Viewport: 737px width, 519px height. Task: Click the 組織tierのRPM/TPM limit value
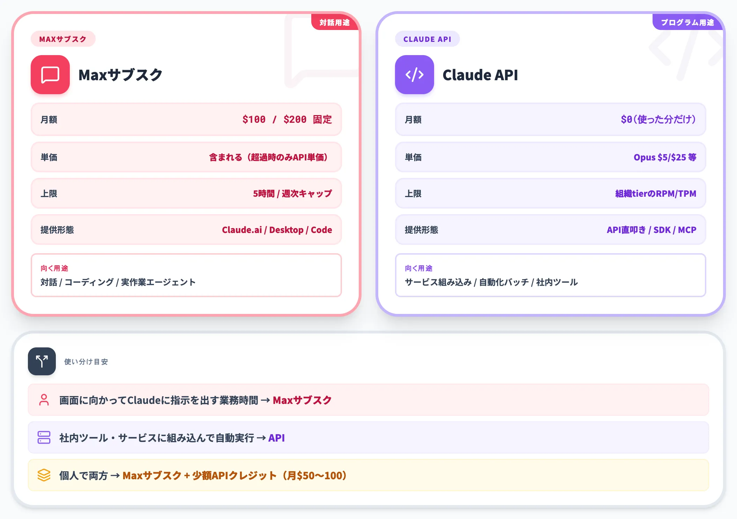(x=656, y=194)
